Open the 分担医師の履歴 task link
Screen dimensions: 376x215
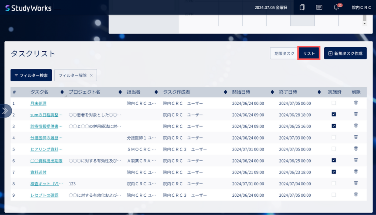46,138
